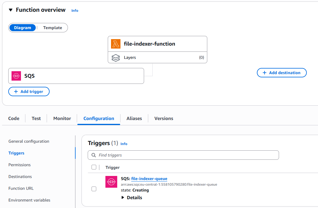Switch to the Monitor tab
Image resolution: width=318 pixels, height=208 pixels.
[62, 119]
